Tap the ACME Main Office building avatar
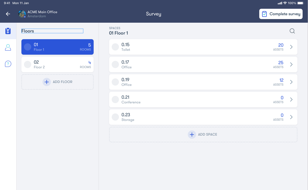The height and width of the screenshot is (190, 308). pyautogui.click(x=22, y=14)
